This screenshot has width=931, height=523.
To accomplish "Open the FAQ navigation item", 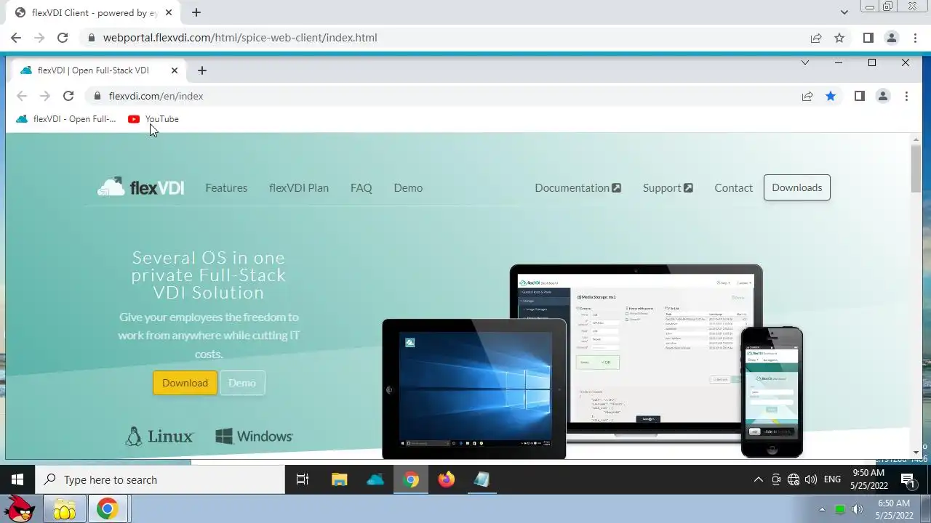I will tap(361, 187).
